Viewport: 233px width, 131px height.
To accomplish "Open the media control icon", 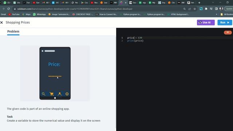I will point(211,9).
